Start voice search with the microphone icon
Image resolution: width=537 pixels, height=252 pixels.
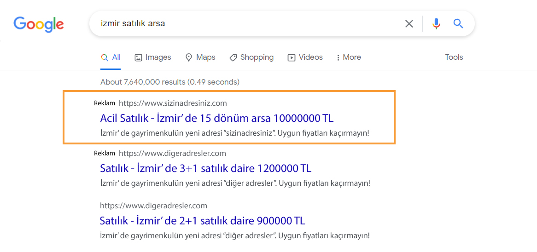[436, 23]
